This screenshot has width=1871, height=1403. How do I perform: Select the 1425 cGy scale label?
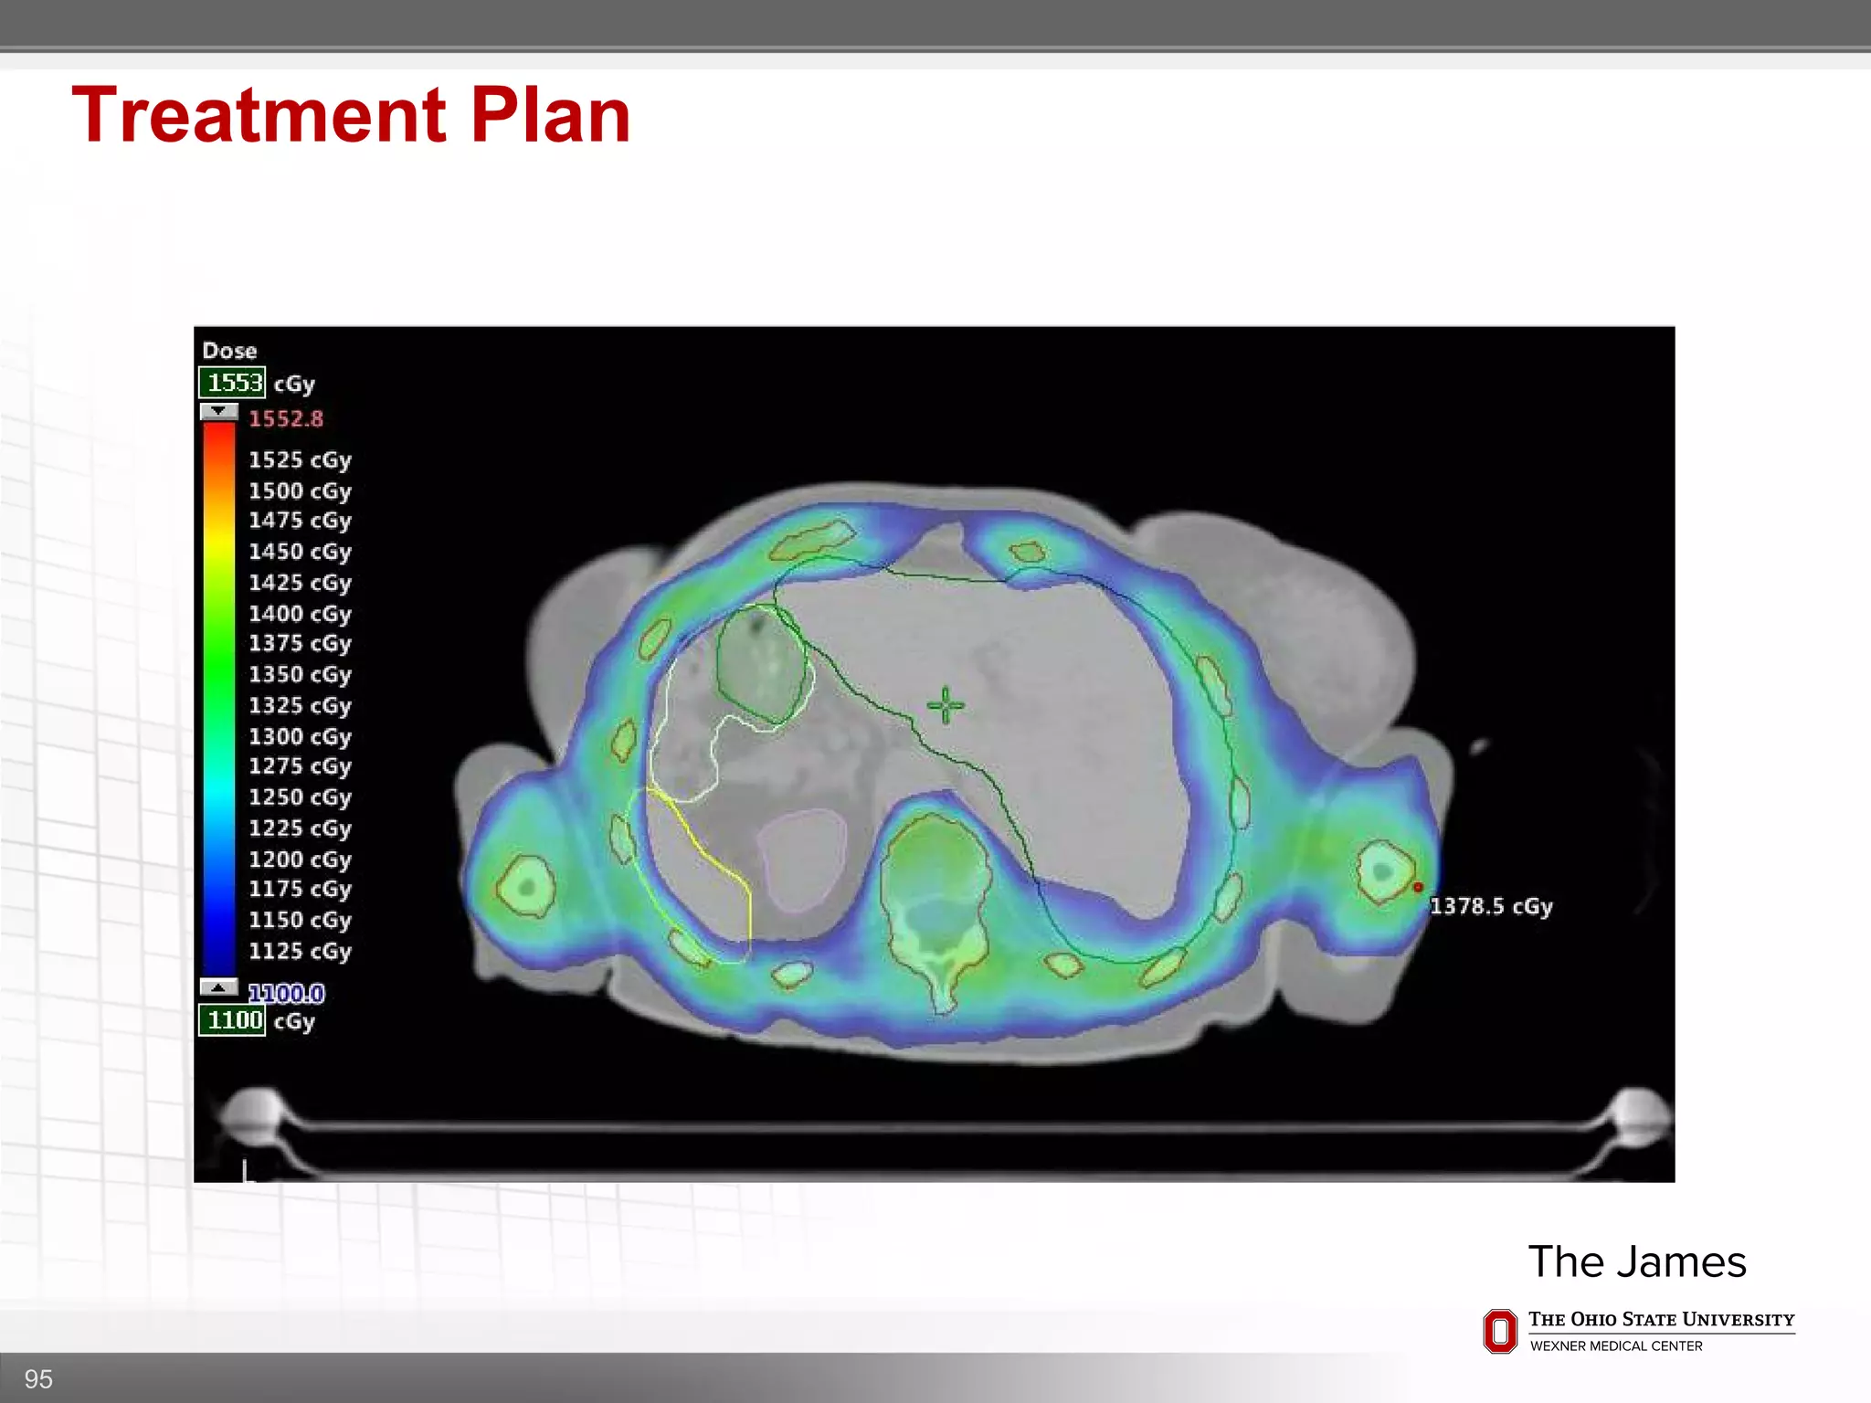coord(300,583)
